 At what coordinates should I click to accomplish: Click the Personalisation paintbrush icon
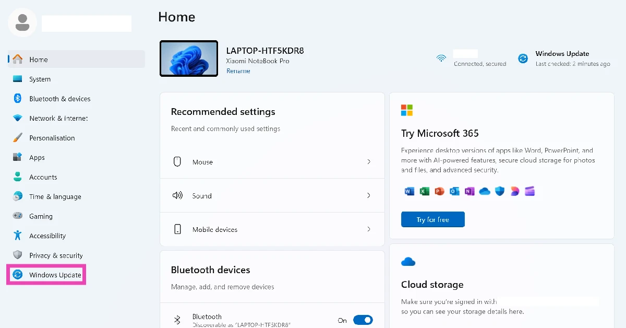pos(18,138)
